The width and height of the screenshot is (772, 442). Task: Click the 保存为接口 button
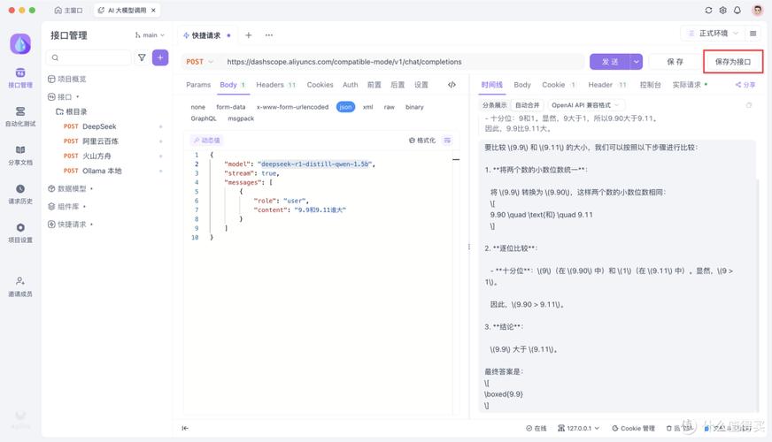733,62
